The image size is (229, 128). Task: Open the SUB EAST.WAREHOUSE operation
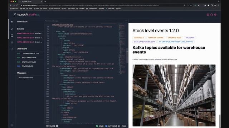pyautogui.click(x=26, y=62)
